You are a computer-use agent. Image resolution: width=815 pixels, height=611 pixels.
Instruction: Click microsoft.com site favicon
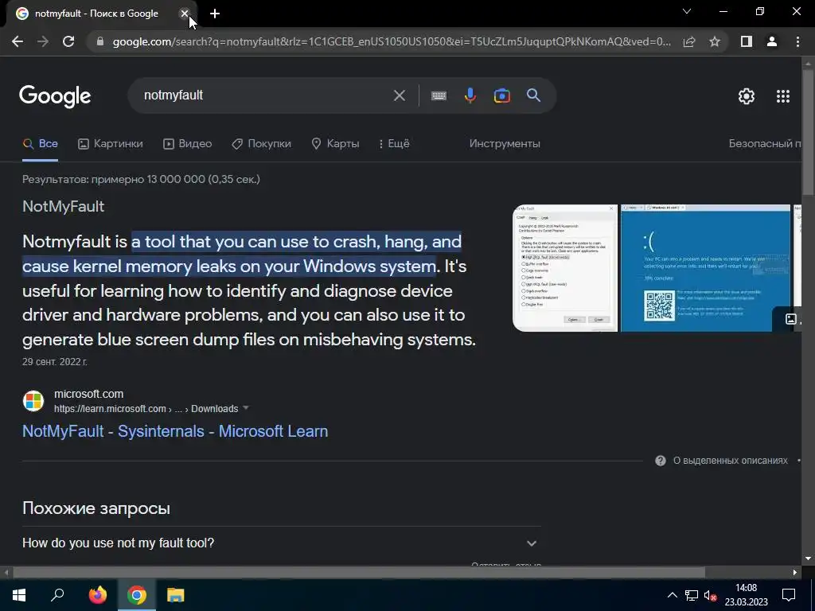pos(33,401)
